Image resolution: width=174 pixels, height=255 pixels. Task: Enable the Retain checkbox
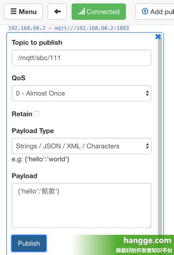tap(37, 114)
